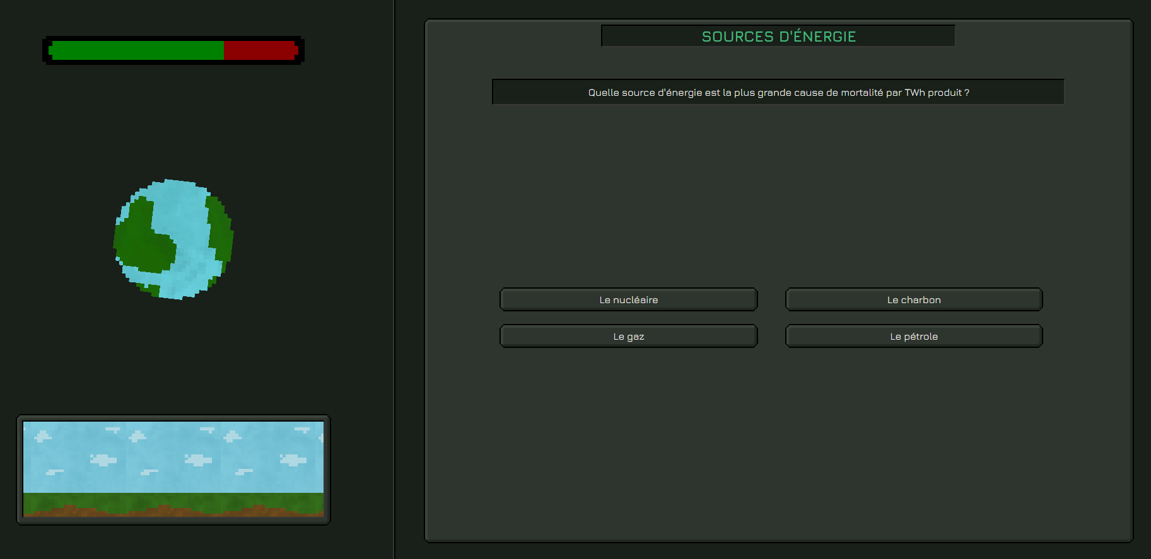Viewport: 1151px width, 559px height.
Task: Choose the answer "Le nucléaire"
Action: [x=628, y=300]
